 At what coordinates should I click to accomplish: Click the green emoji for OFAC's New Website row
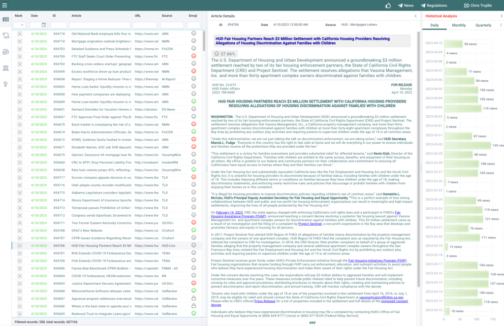click(193, 230)
